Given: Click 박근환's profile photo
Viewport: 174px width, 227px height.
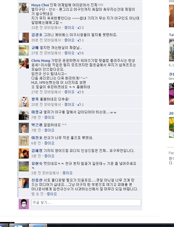Looking at the screenshot, I should point(24,128).
